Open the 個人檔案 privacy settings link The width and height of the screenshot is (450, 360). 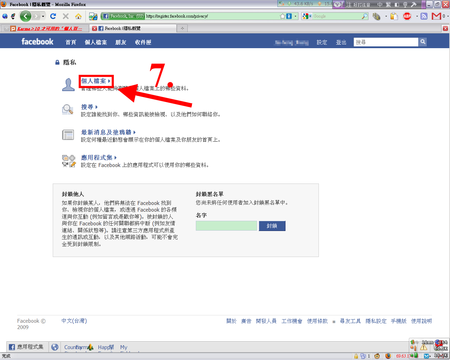(x=96, y=81)
